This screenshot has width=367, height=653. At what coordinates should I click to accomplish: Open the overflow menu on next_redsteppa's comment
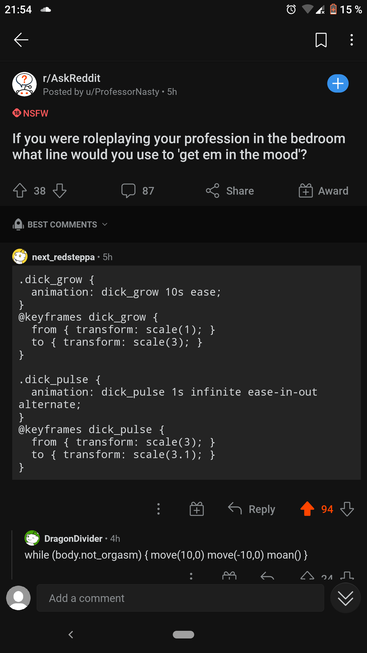(x=158, y=509)
